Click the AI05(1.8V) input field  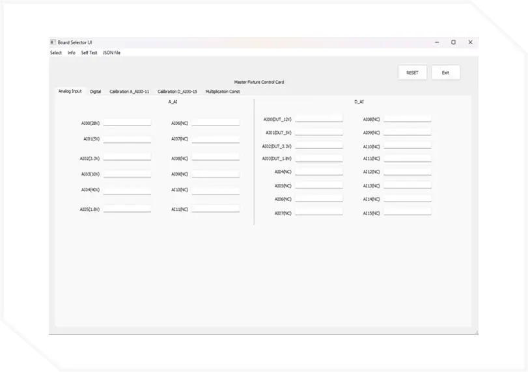tap(127, 209)
